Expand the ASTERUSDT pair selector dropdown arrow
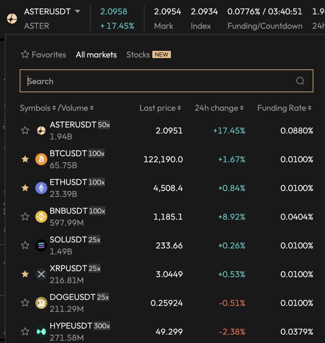 (x=77, y=11)
